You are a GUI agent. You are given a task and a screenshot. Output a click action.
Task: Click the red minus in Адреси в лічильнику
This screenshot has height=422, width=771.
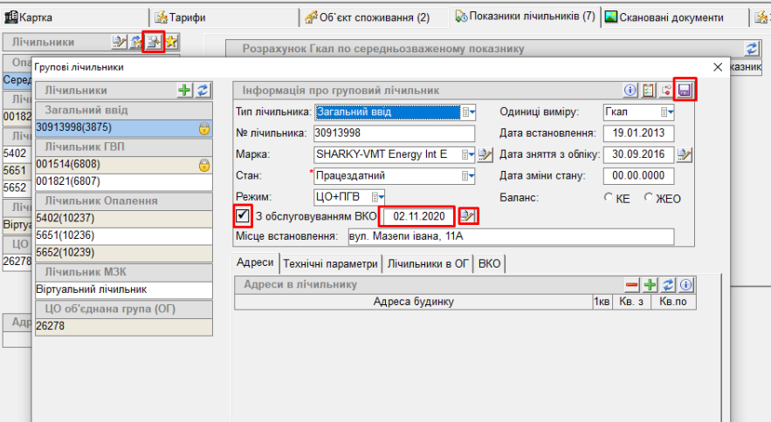[632, 285]
